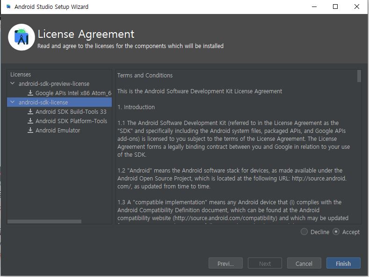
Task: Click the Android Studio logo icon in header
Action: tap(22, 37)
